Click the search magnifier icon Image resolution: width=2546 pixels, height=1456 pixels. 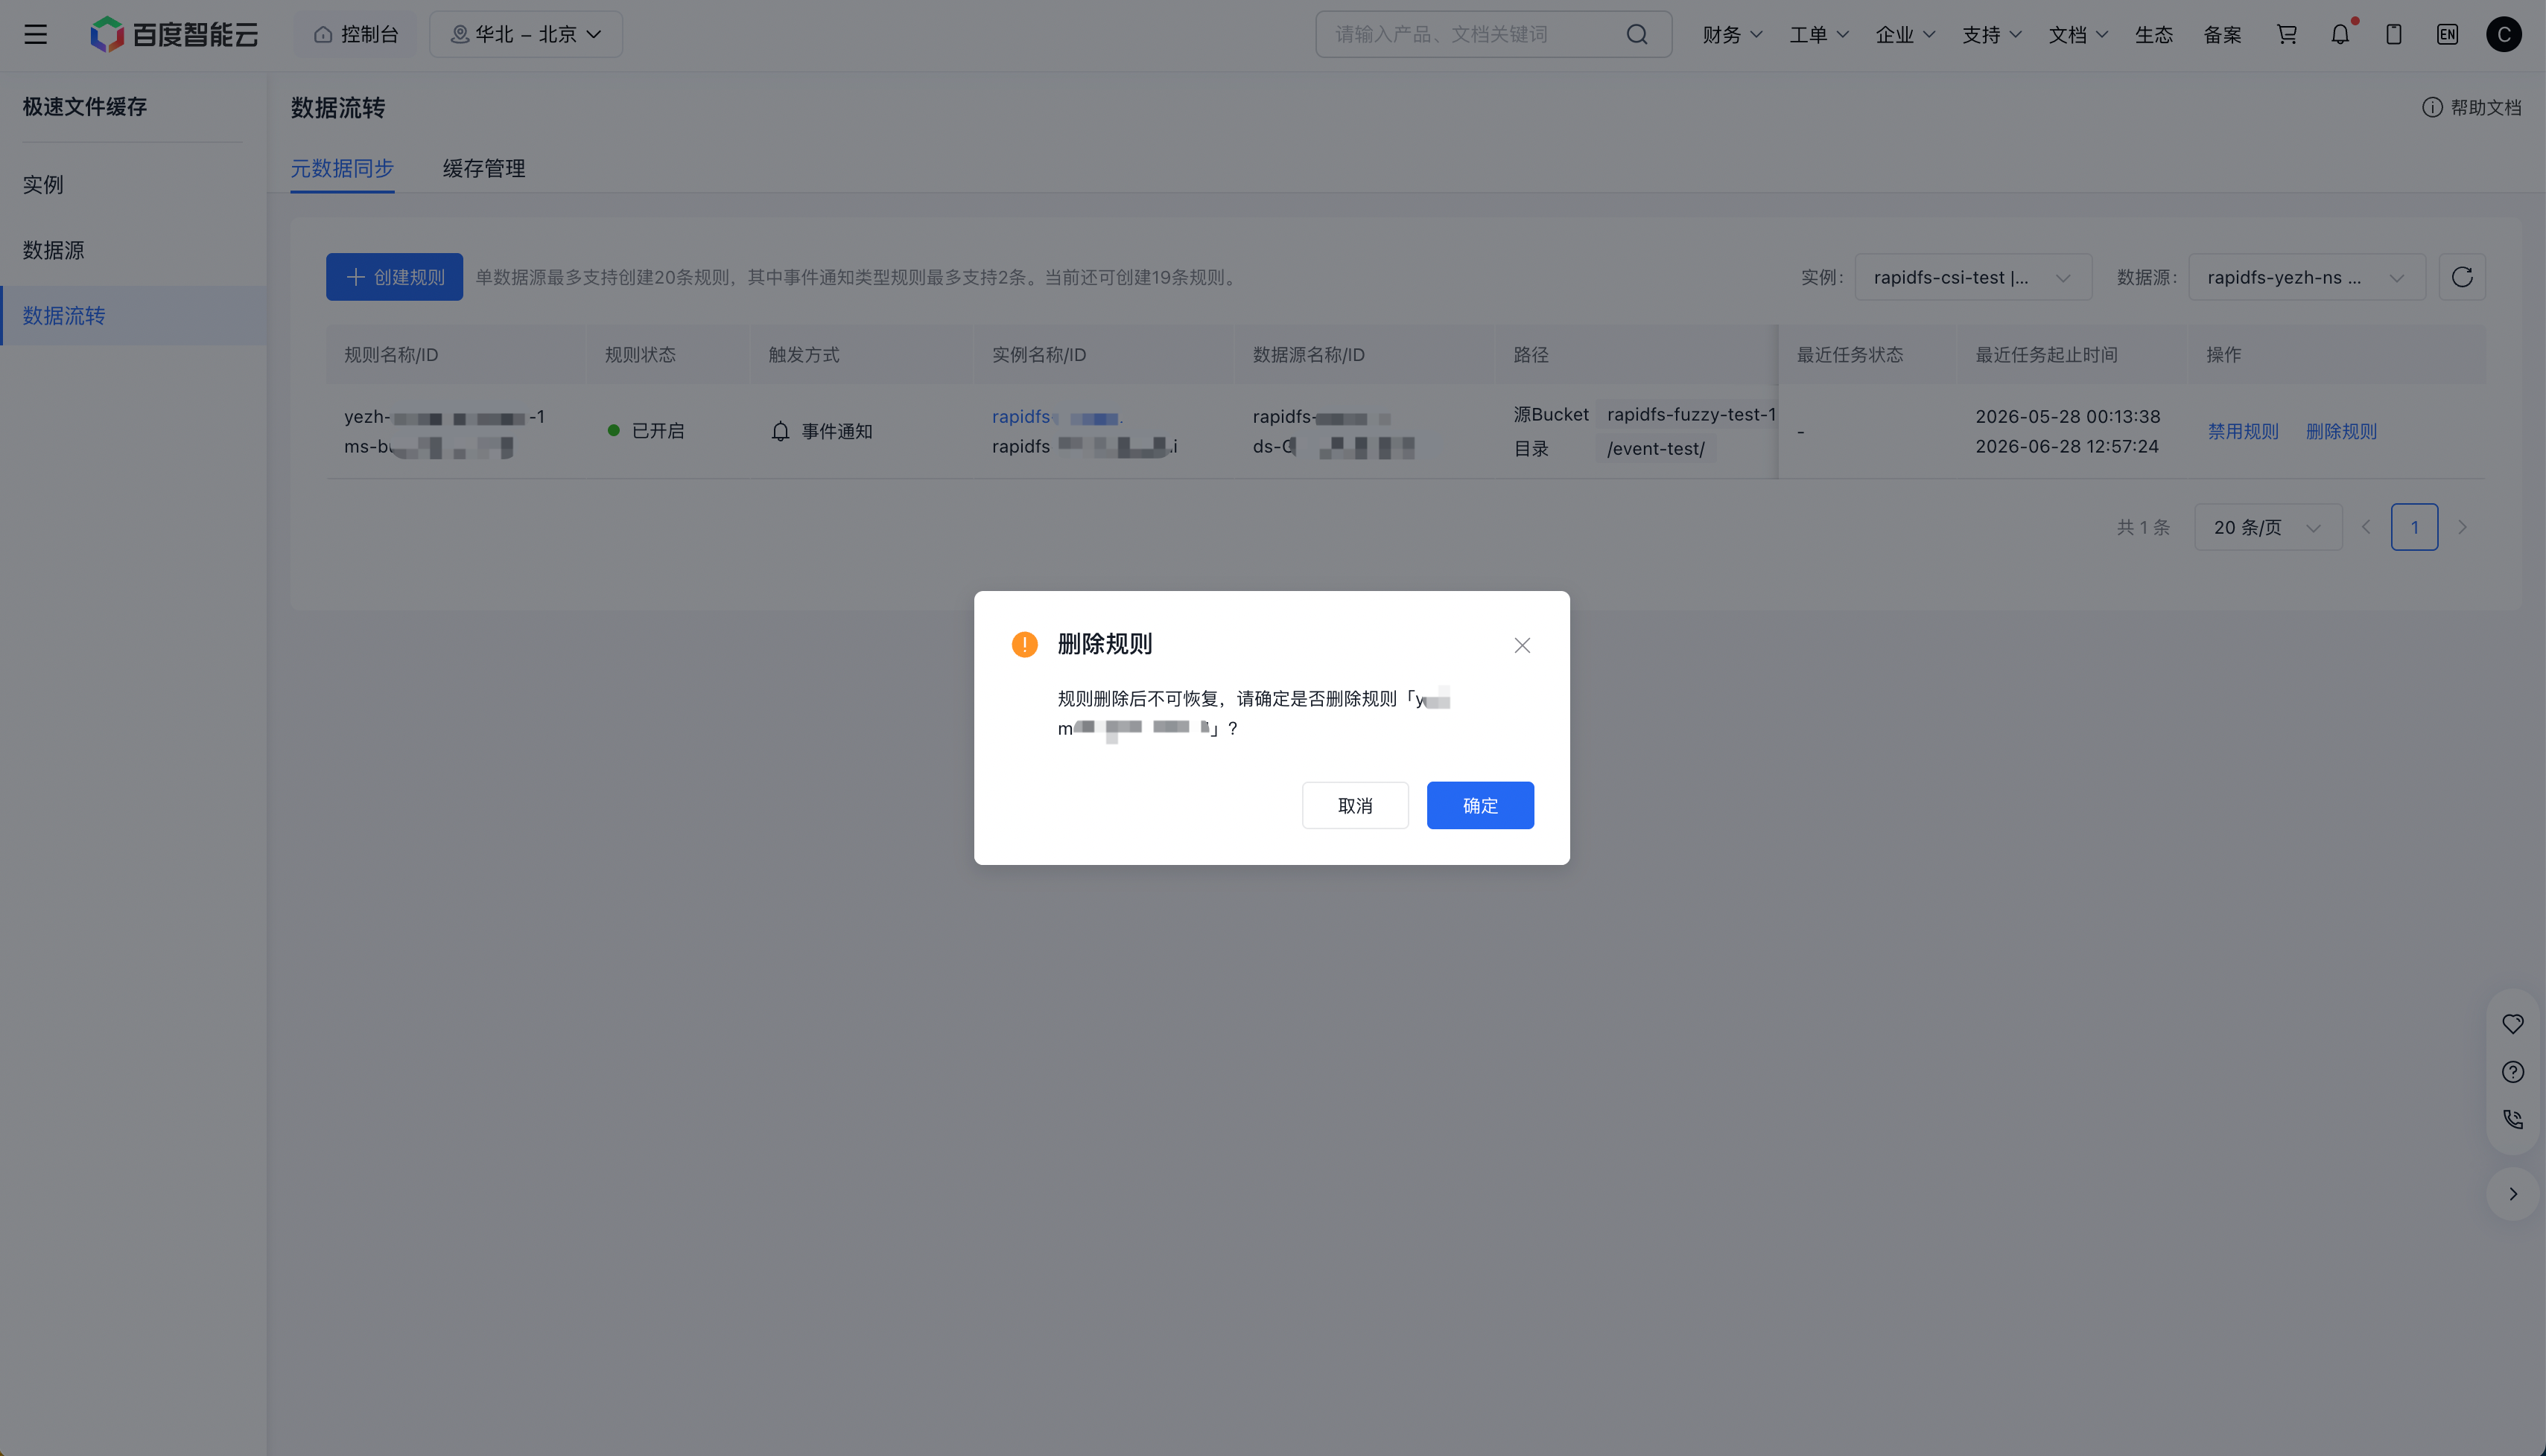pyautogui.click(x=1637, y=35)
